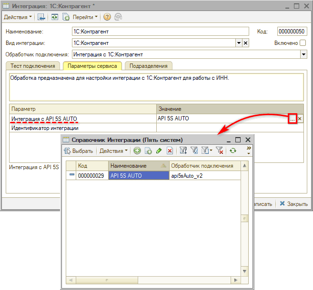Open the yellow Help question mark icon
The height and width of the screenshot is (290, 313).
tap(107, 17)
